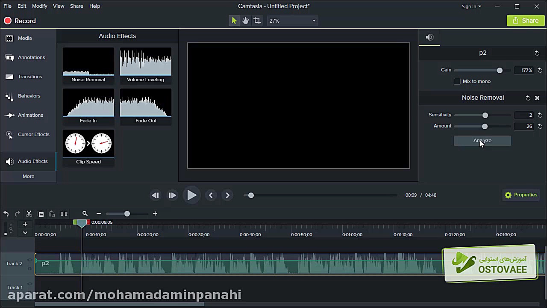
Task: Reset the Noise Removal effect with its revert icon
Action: click(528, 98)
